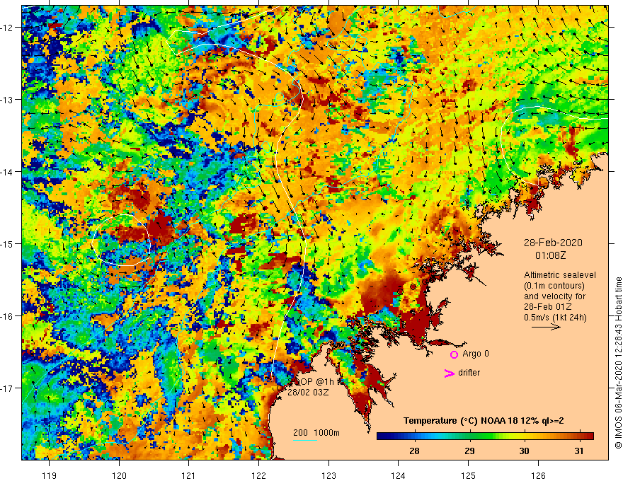The image size is (623, 481).
Task: Click the 29 value on temperature scale
Action: pos(469,451)
